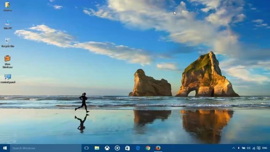
Task: Check the battery status tray icon
Action: tap(243, 148)
